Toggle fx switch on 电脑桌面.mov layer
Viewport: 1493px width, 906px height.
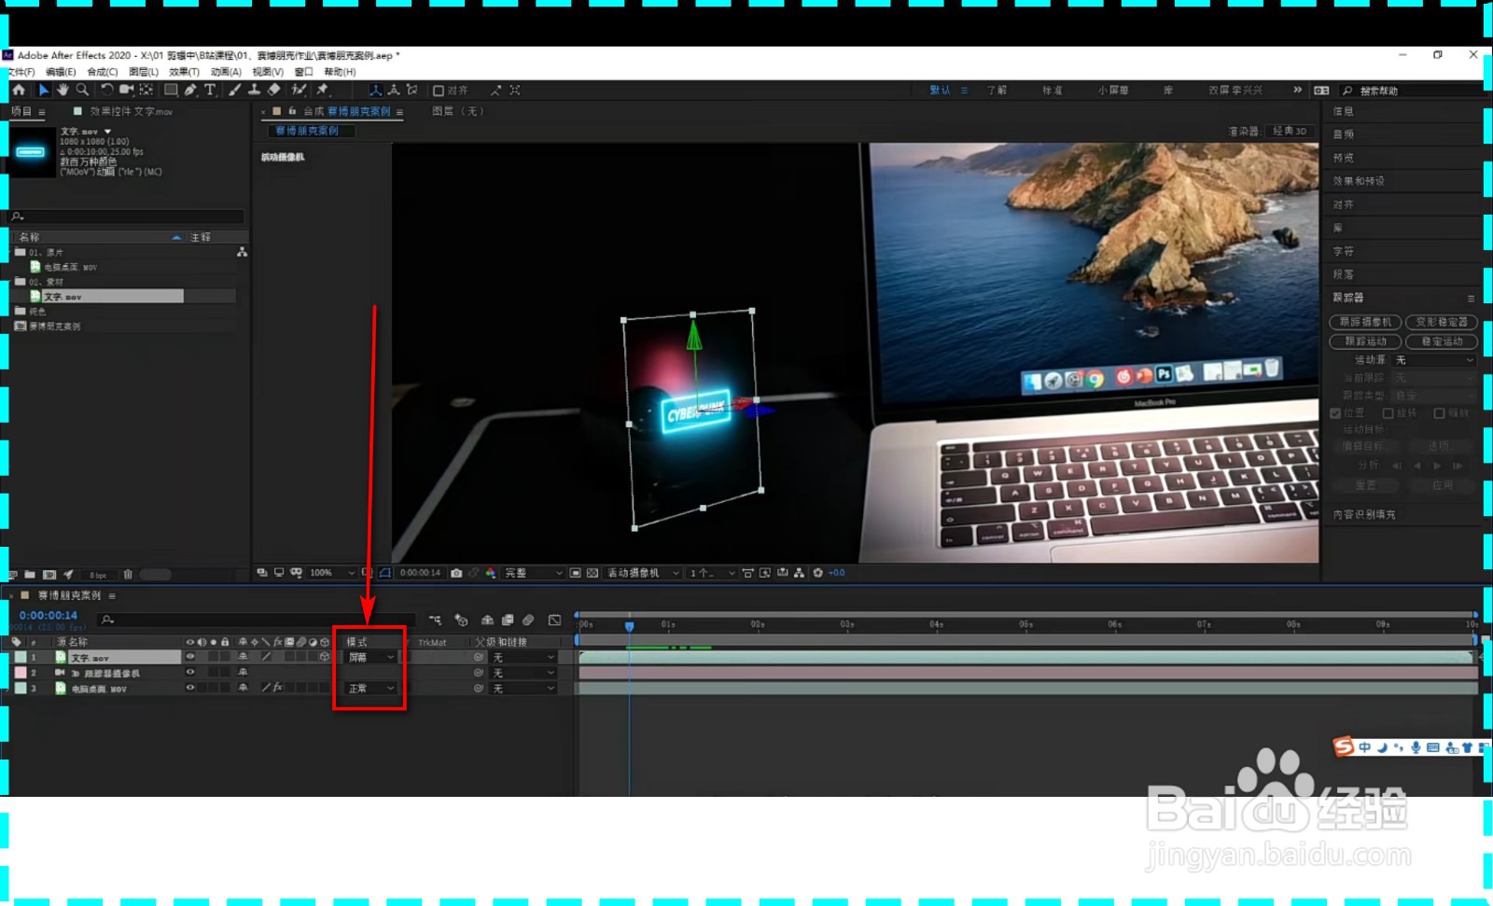pyautogui.click(x=278, y=688)
